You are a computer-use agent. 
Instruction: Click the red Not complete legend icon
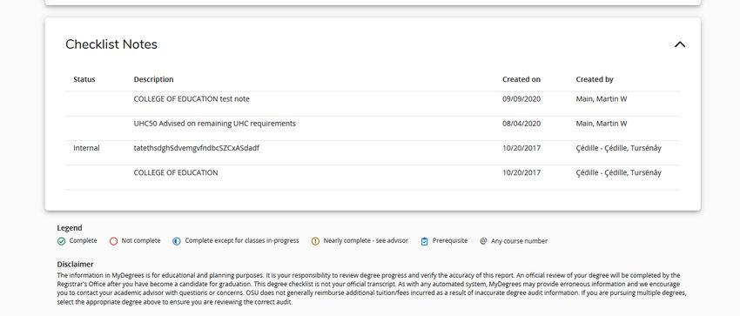tap(113, 241)
